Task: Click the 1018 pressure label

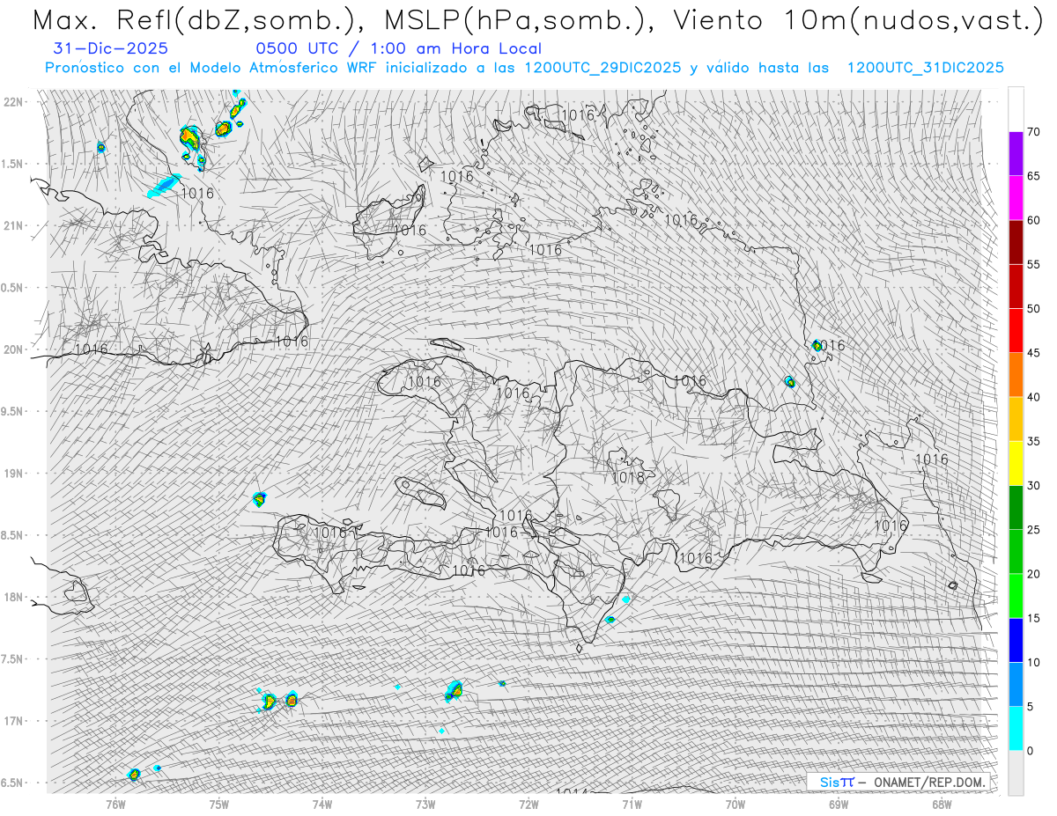Action: (628, 477)
